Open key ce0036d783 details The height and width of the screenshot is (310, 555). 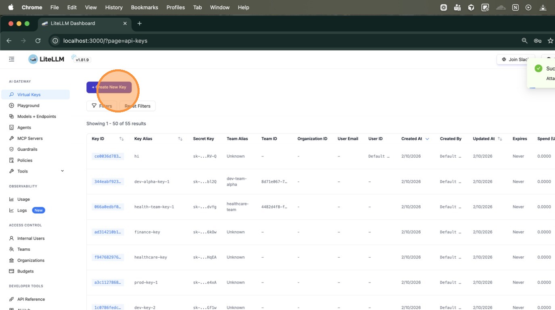click(108, 156)
